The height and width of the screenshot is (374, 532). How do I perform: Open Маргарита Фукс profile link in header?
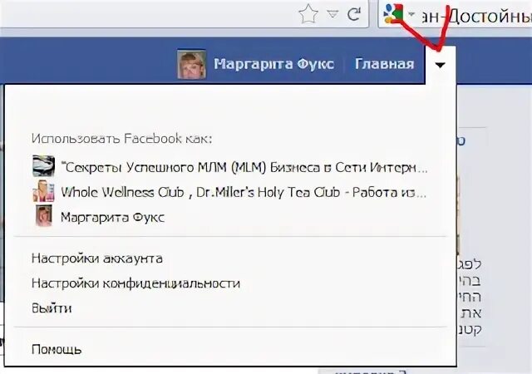(274, 64)
